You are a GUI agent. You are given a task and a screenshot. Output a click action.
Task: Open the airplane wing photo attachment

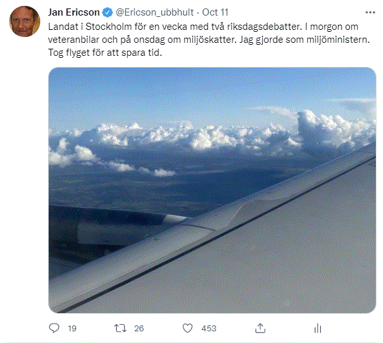click(x=212, y=190)
